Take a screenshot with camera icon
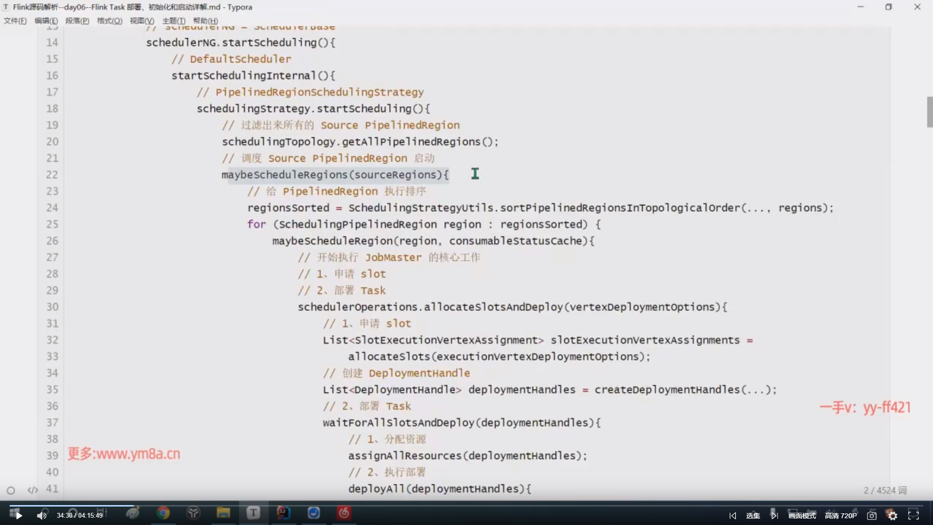Screen dimensions: 933x525 coord(872,516)
